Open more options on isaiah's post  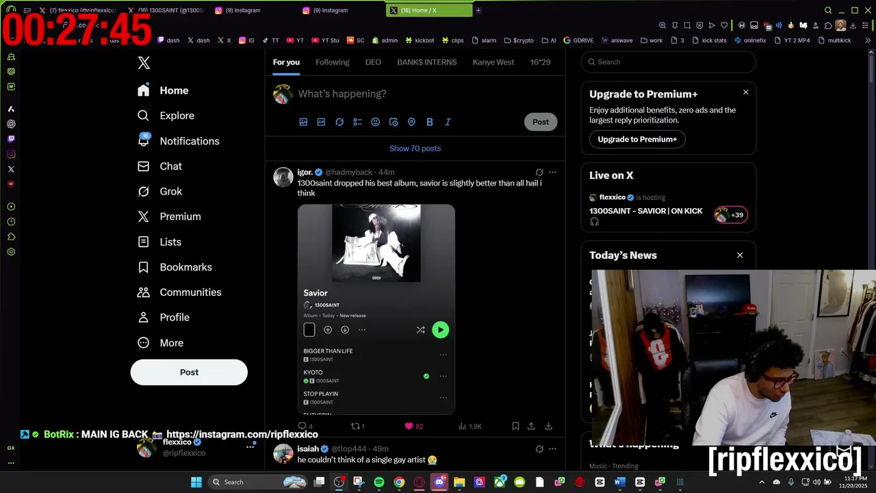click(x=553, y=448)
